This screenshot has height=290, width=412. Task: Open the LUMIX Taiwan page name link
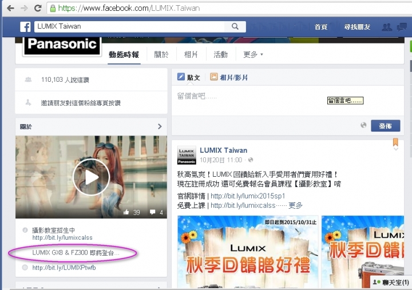(x=223, y=150)
